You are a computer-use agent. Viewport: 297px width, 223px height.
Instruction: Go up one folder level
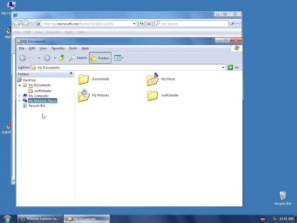62,58
